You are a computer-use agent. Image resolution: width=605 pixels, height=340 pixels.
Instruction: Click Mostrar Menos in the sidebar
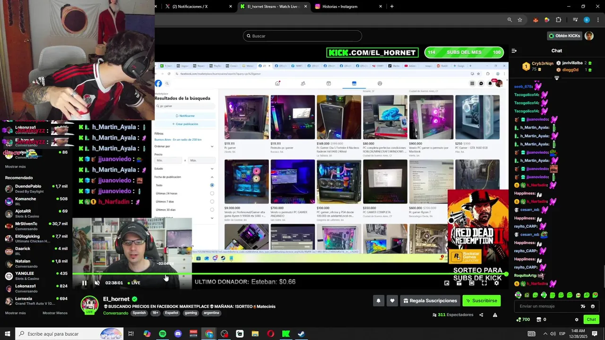point(55,313)
